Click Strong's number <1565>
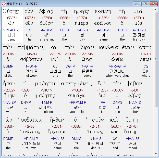Image resolution: width=159 pixels, height=158 pixels. coord(104,18)
